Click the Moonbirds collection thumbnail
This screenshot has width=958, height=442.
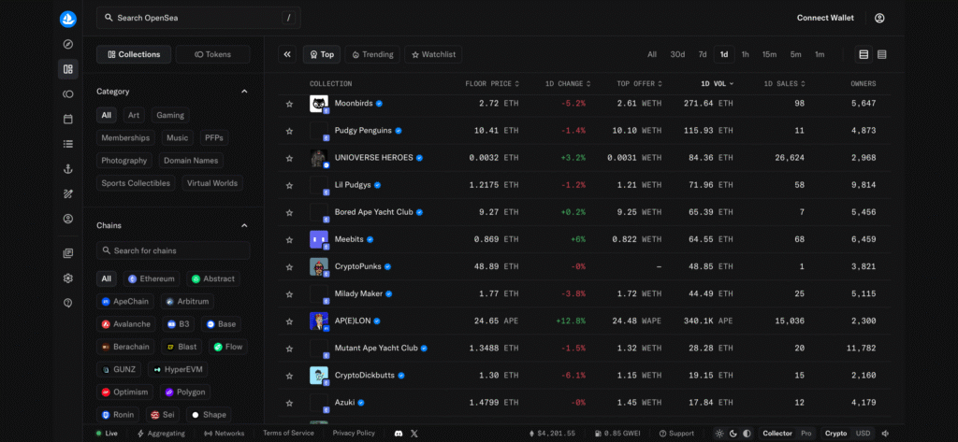(319, 104)
